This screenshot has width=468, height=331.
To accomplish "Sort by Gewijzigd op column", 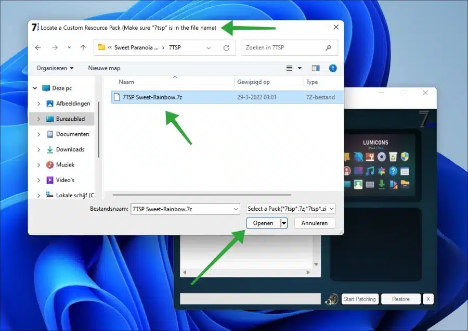I will (x=253, y=82).
